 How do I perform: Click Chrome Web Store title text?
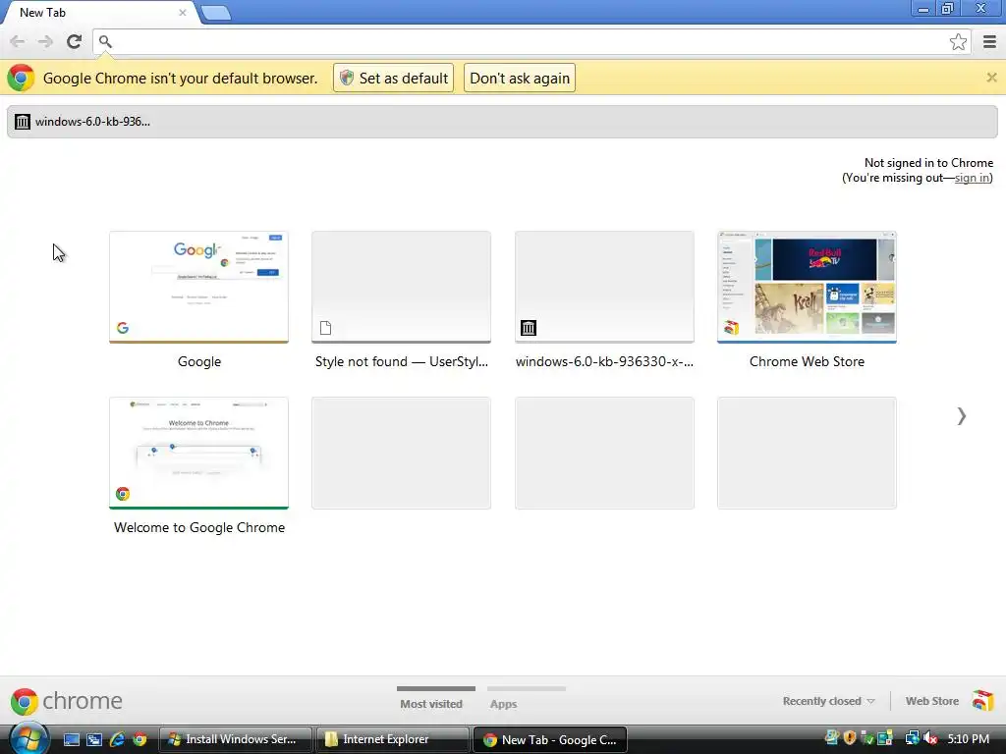pos(807,361)
